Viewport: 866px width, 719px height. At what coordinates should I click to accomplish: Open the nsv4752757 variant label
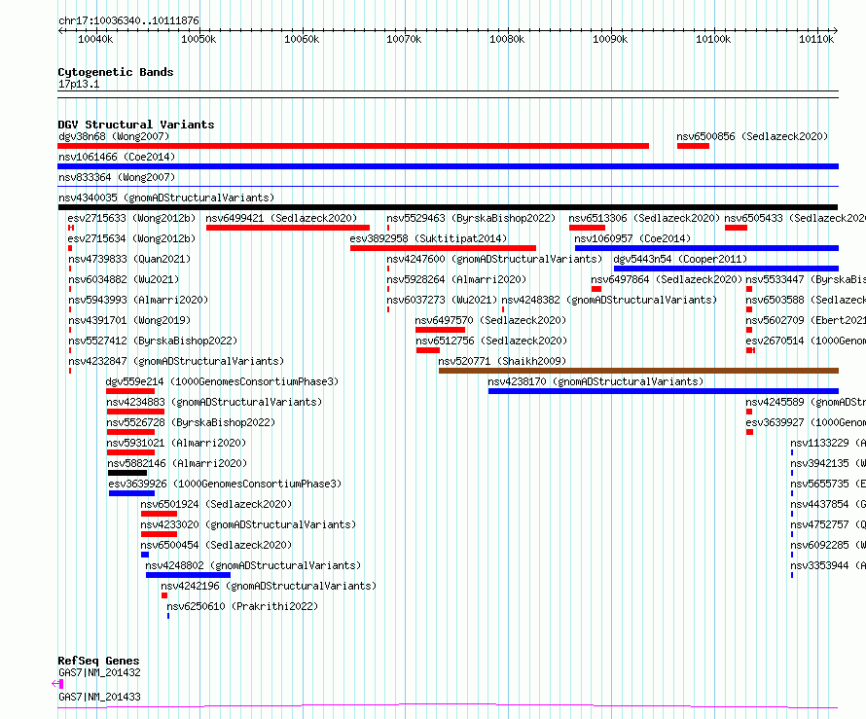coord(828,524)
